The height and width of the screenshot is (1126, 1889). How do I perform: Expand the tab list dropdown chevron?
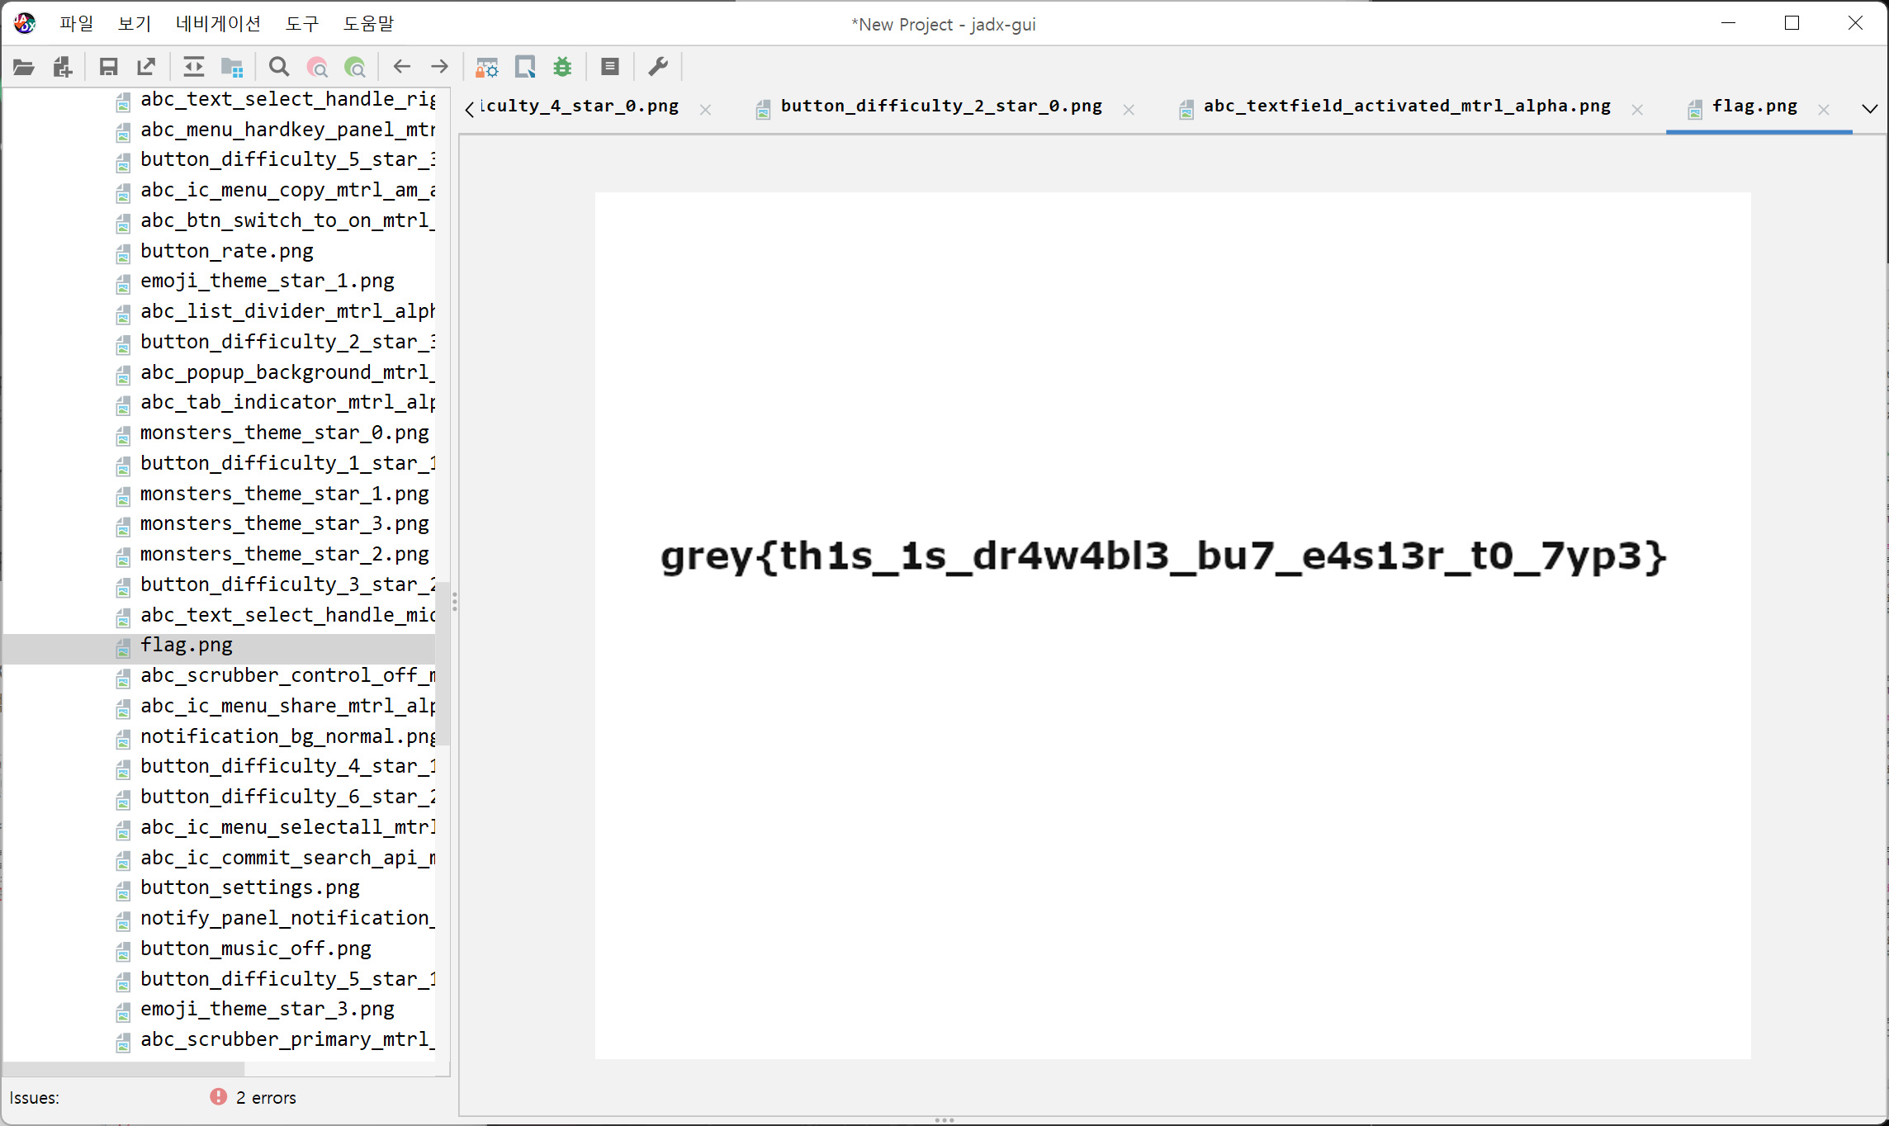click(x=1870, y=108)
